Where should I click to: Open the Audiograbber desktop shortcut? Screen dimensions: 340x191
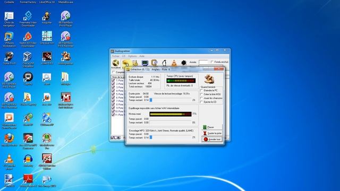click(66, 58)
